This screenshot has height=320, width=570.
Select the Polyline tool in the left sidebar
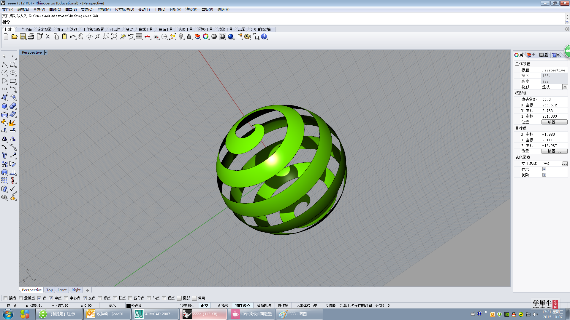(x=4, y=64)
